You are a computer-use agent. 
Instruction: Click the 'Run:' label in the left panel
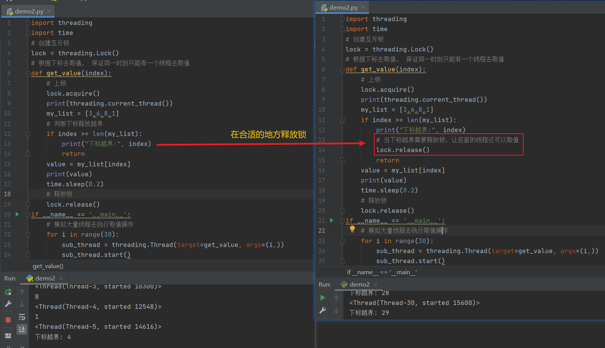pyautogui.click(x=10, y=278)
